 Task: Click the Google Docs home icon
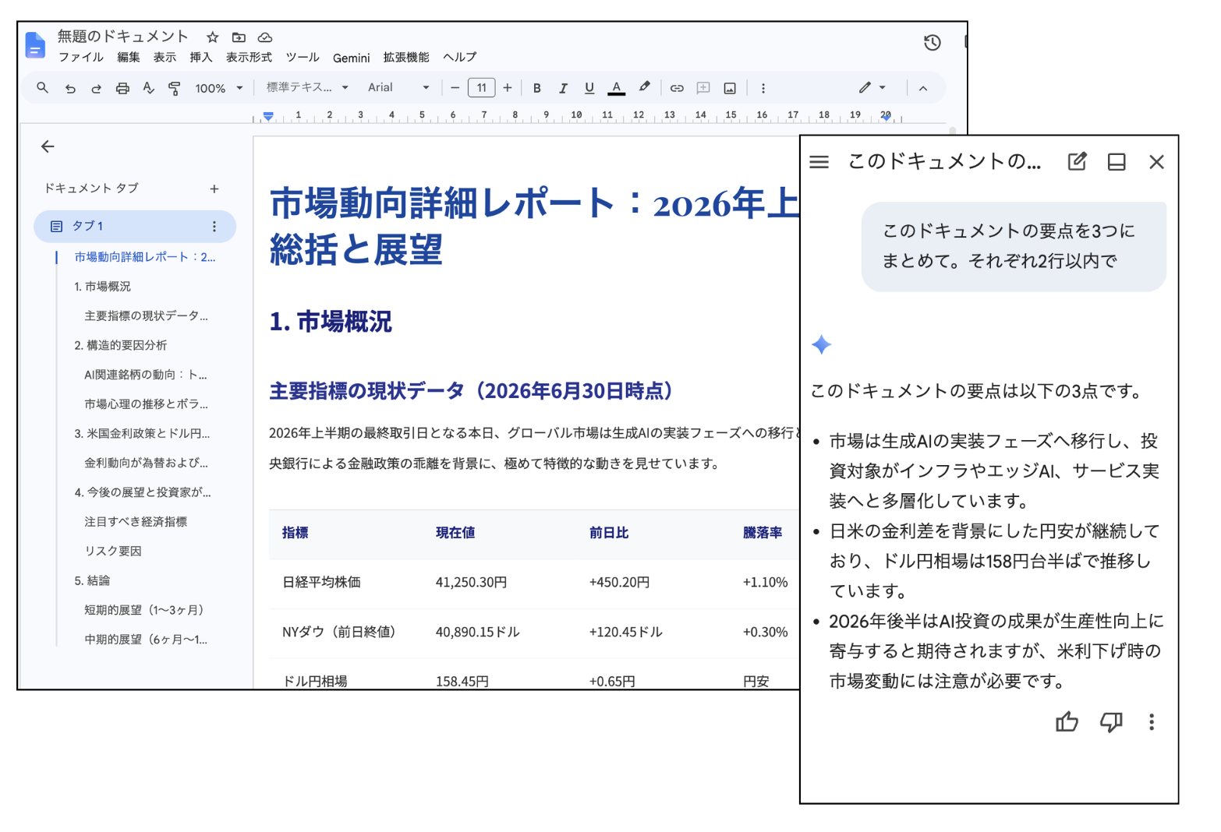pyautogui.click(x=35, y=45)
